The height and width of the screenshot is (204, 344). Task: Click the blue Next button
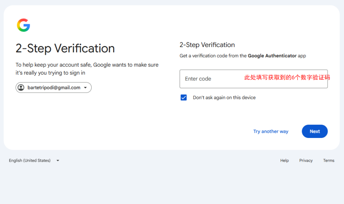(x=315, y=131)
